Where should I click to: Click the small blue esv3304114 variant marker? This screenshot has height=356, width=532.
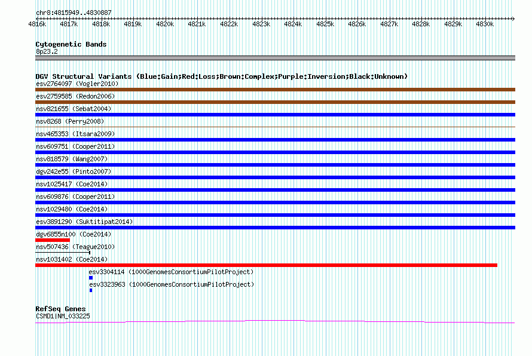pos(91,278)
